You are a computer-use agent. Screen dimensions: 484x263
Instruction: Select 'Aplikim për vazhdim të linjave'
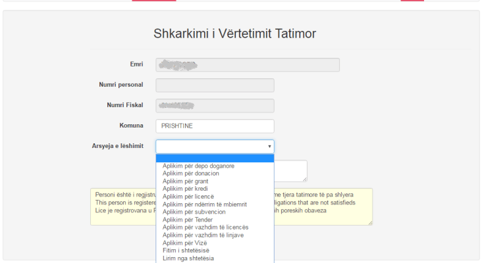click(215, 235)
